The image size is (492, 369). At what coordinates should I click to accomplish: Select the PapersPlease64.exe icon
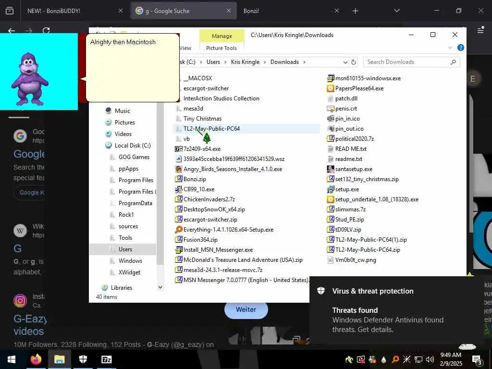[x=331, y=88]
